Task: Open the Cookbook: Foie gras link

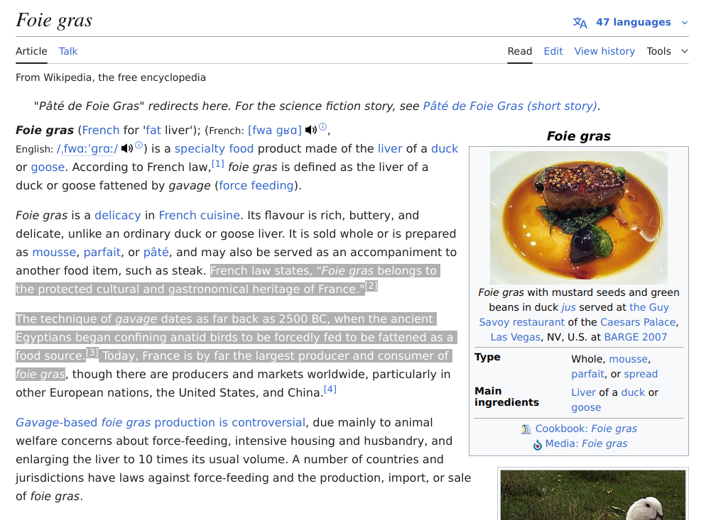Action: (586, 428)
